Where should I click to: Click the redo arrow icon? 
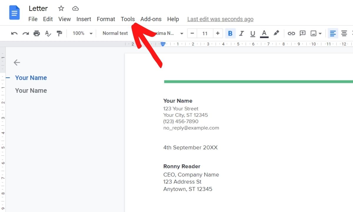pos(26,33)
